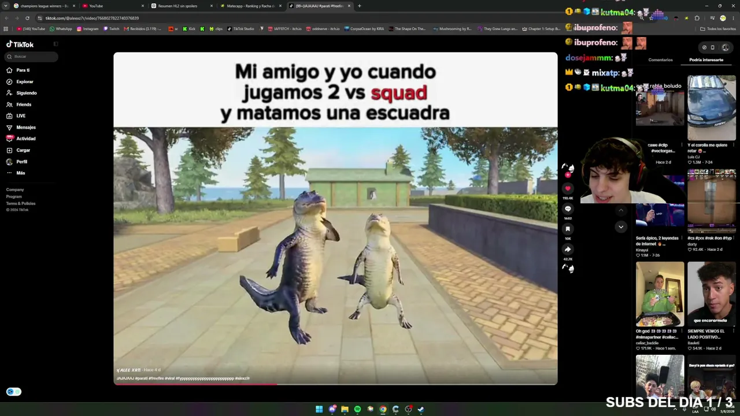Follow the creator via the plus badge
The width and height of the screenshot is (740, 416).
coord(568,174)
